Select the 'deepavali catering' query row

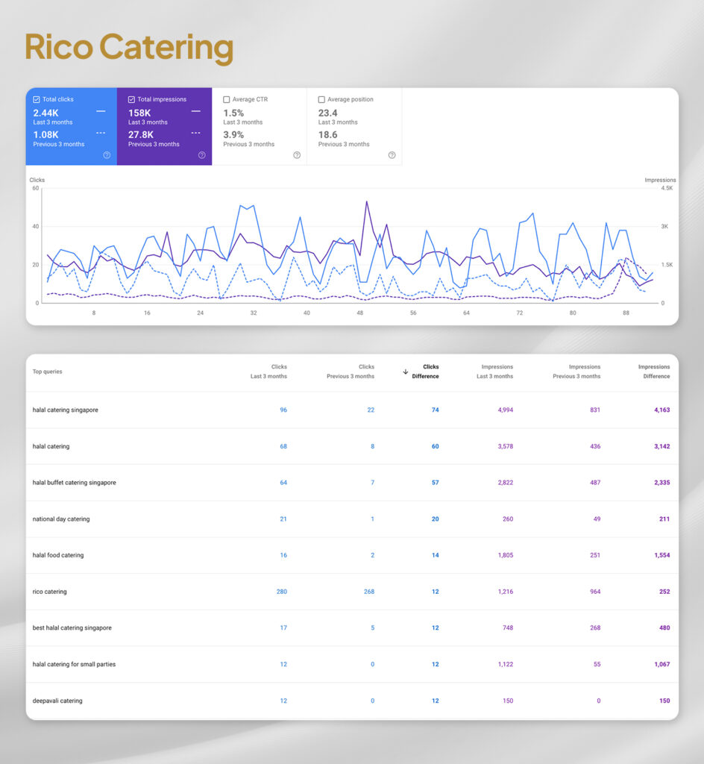coord(57,701)
